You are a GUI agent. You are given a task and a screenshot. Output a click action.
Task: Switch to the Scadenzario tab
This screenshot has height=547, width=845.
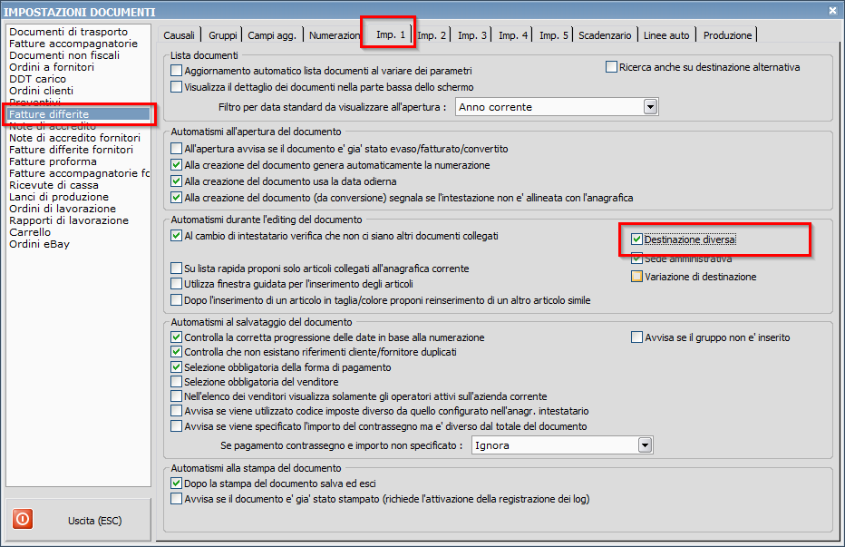605,35
